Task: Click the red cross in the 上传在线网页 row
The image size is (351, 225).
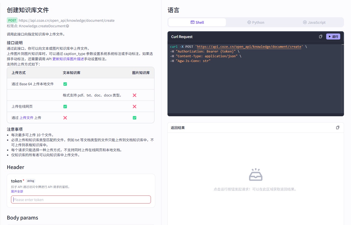Action: (x=135, y=106)
